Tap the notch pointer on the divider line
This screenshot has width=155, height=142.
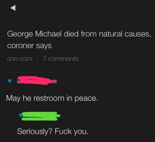[x=104, y=75]
